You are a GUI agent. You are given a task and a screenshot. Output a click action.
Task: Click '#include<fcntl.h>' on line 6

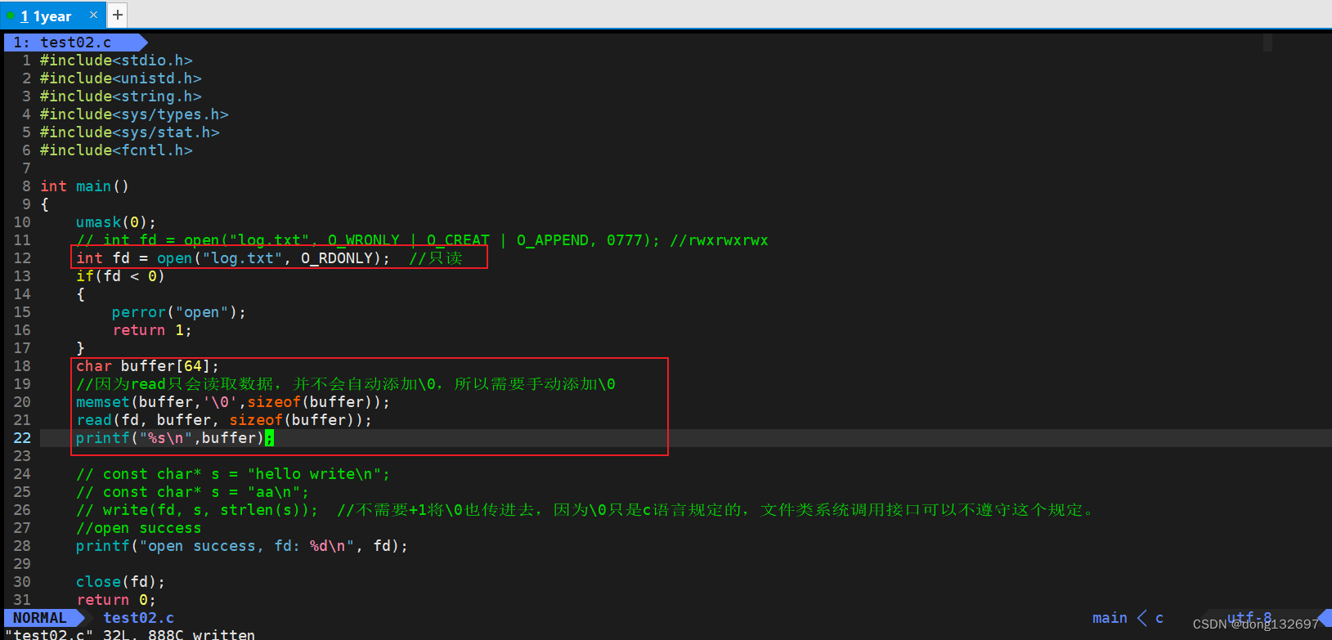116,150
